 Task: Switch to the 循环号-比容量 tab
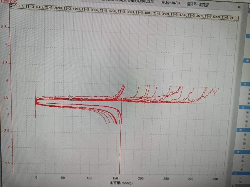pyautogui.click(x=197, y=5)
